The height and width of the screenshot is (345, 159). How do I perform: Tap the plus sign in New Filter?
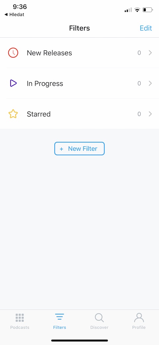(62, 149)
